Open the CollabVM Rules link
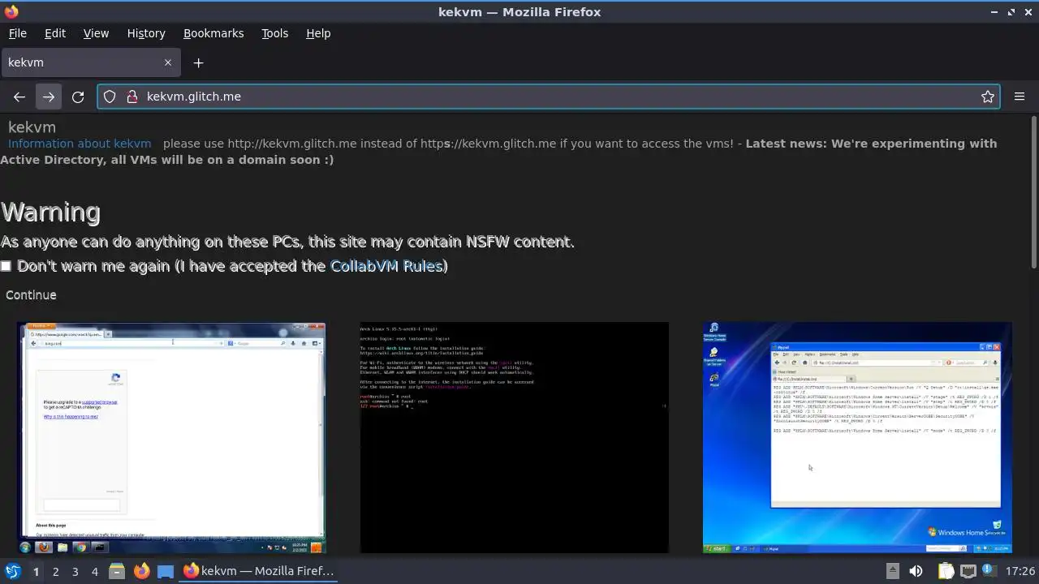The height and width of the screenshot is (584, 1039). 386,266
